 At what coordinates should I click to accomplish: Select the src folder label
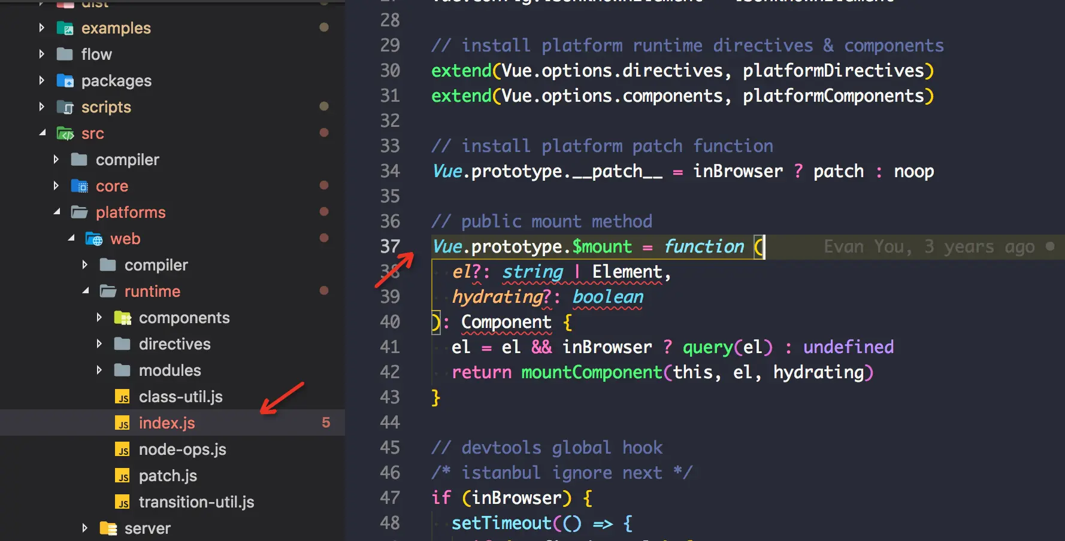coord(93,133)
